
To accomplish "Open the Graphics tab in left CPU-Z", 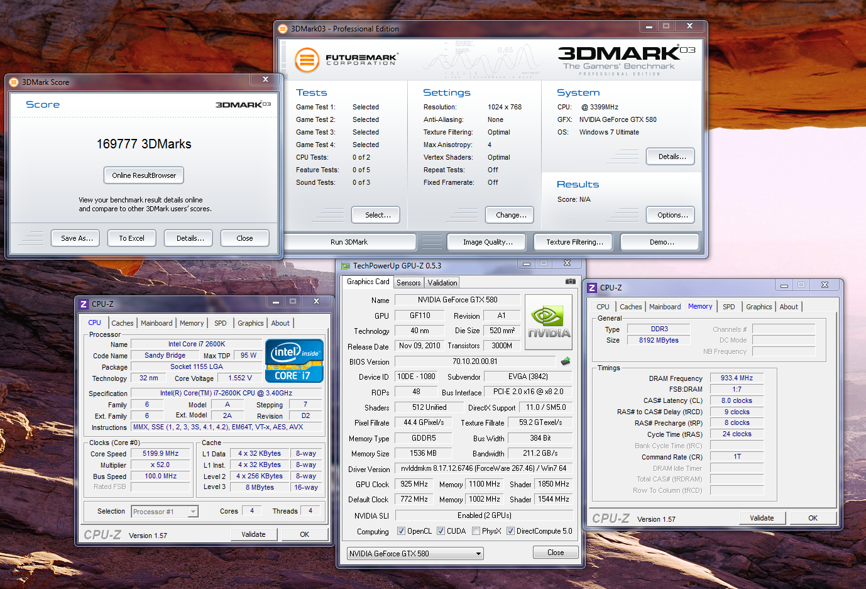I will [x=250, y=323].
